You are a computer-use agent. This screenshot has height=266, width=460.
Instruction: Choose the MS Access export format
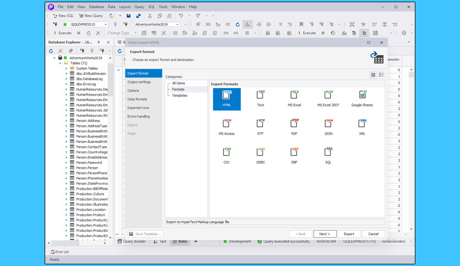point(227,128)
